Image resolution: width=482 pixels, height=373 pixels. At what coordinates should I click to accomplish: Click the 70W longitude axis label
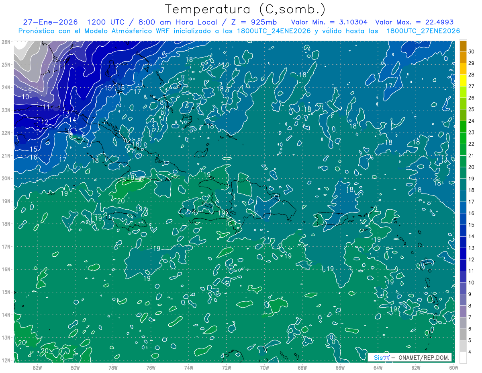(264, 367)
